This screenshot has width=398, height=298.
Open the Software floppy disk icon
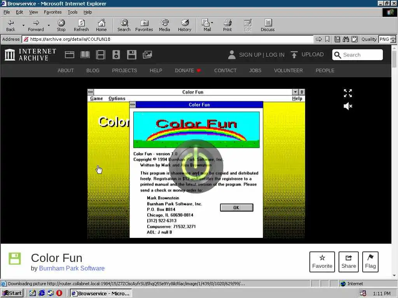click(x=132, y=55)
